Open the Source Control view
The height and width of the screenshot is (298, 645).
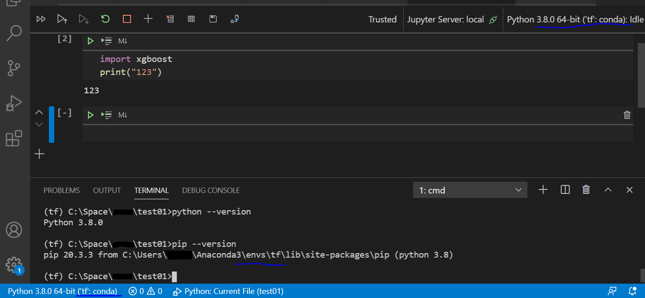click(x=14, y=69)
